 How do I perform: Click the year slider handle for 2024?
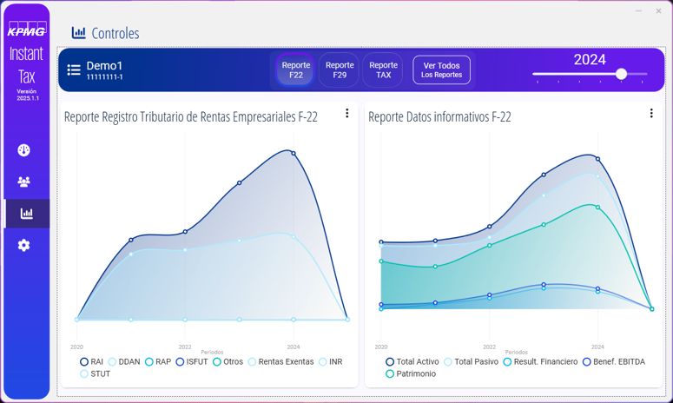pos(621,74)
